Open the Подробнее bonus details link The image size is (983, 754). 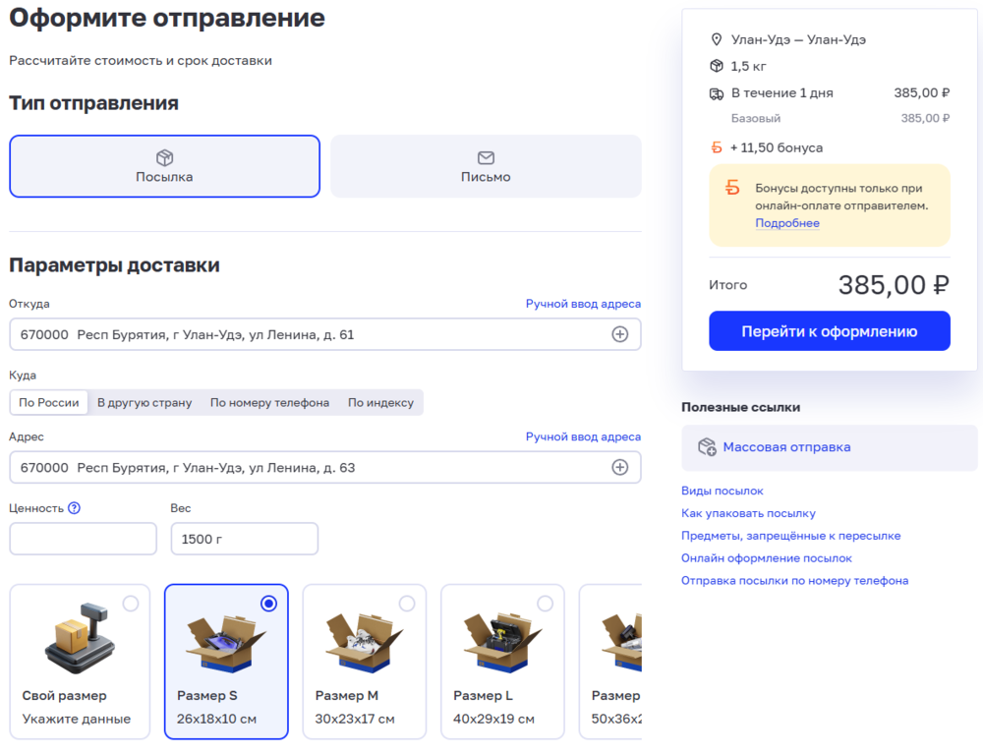tap(786, 223)
